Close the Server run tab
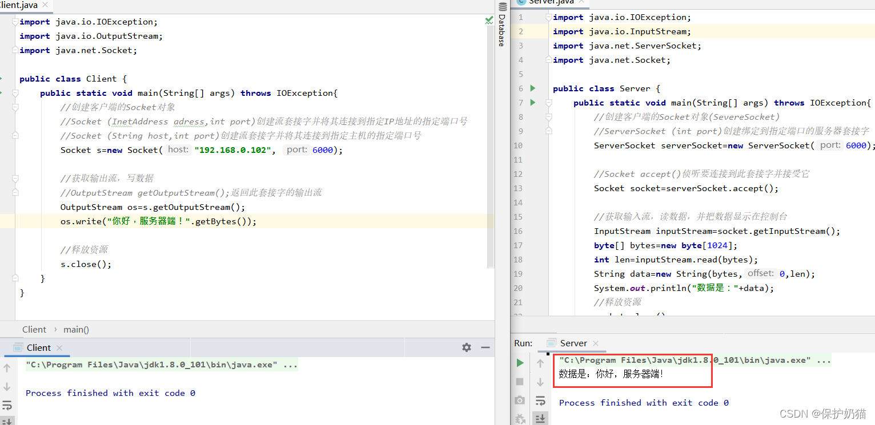The height and width of the screenshot is (425, 875). point(596,343)
